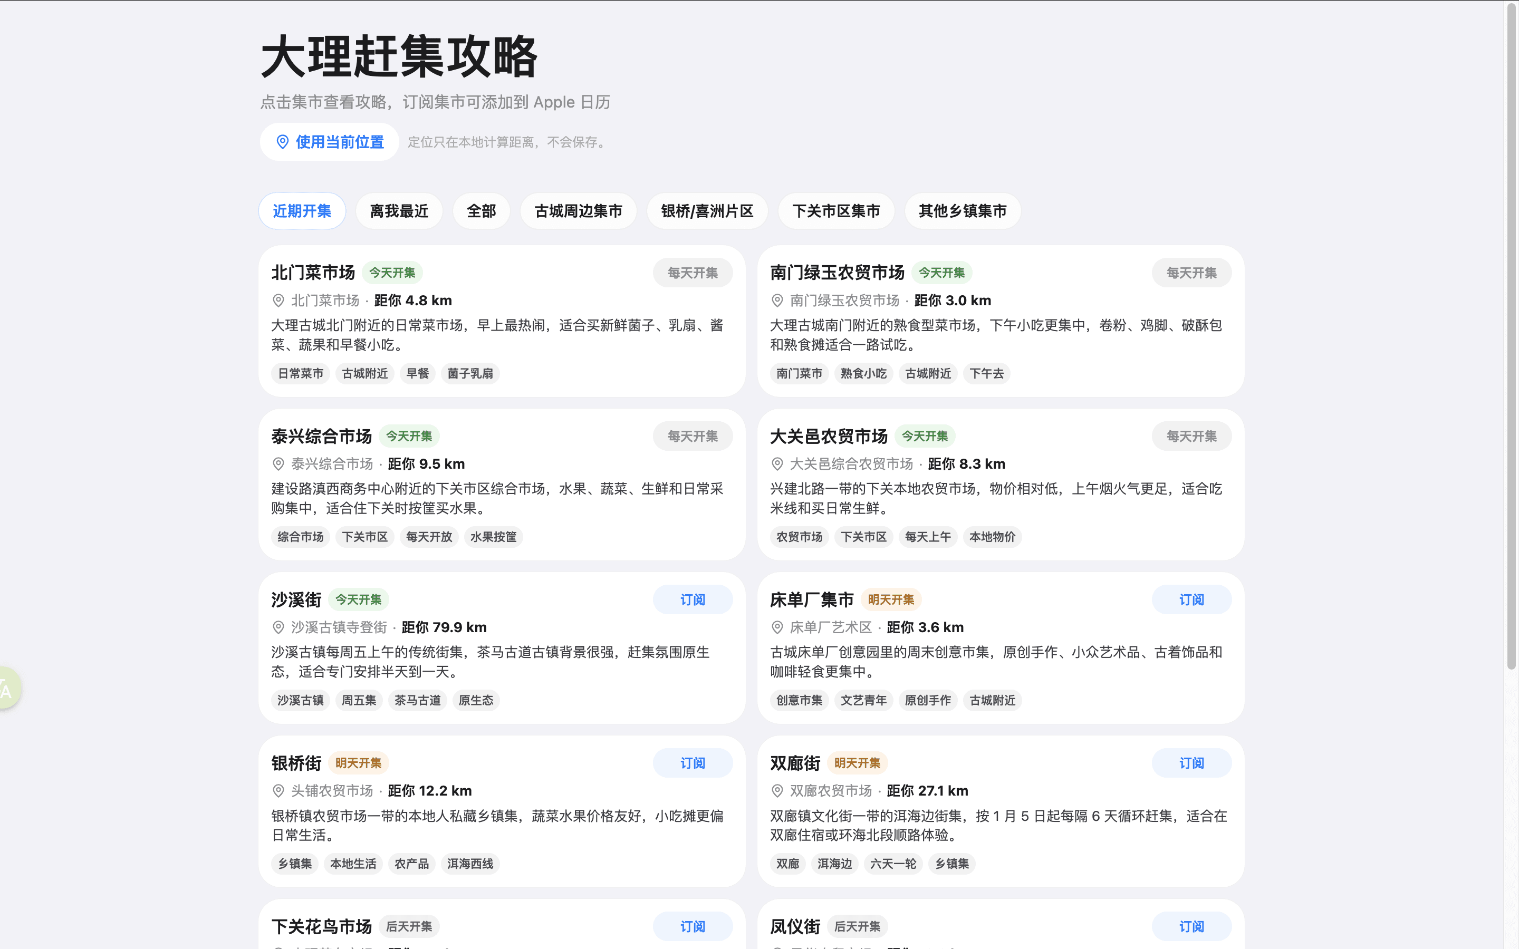Screen dimensions: 1519x949
Task: Open the 床单厂集市 market title
Action: click(x=812, y=599)
